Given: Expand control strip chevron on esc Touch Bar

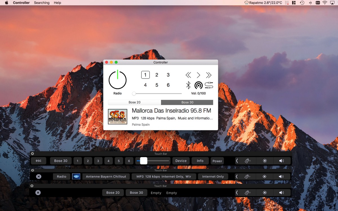Looking at the screenshot, I should pyautogui.click(x=237, y=161).
